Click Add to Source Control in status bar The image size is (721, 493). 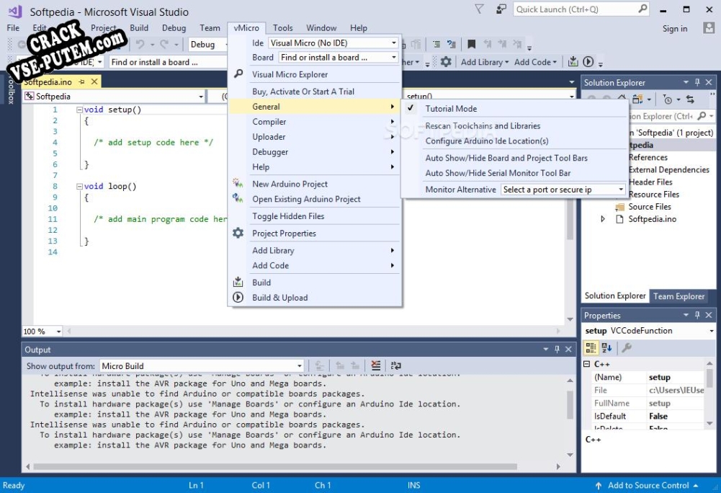(648, 485)
